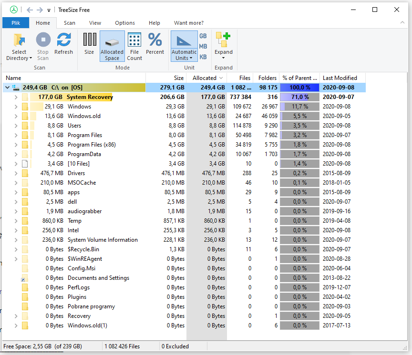Go back with the left arrow
This screenshot has width=412, height=355.
click(x=30, y=10)
